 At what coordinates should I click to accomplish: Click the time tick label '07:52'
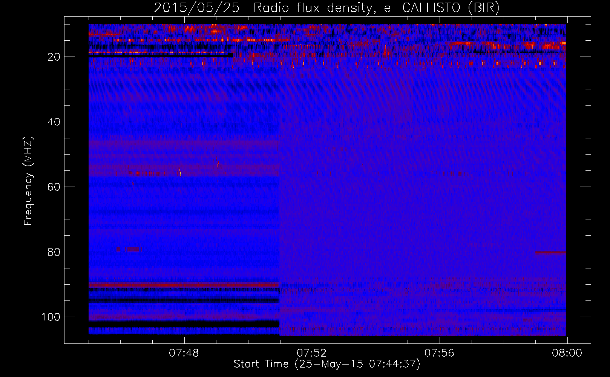click(312, 353)
